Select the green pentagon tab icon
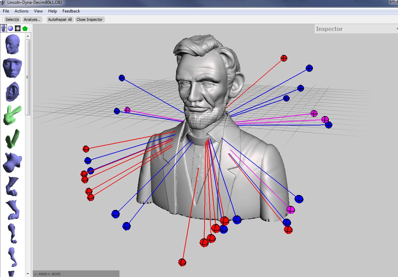This screenshot has width=398, height=277. point(25,28)
